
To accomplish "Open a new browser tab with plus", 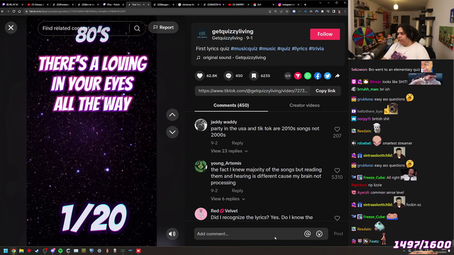I will tap(305, 5).
